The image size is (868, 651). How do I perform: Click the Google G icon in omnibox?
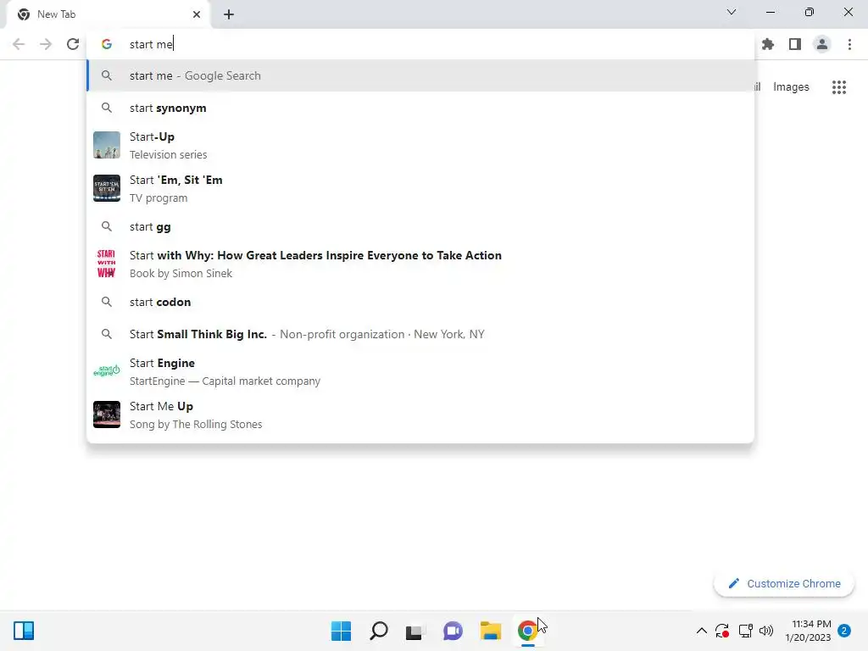point(107,44)
